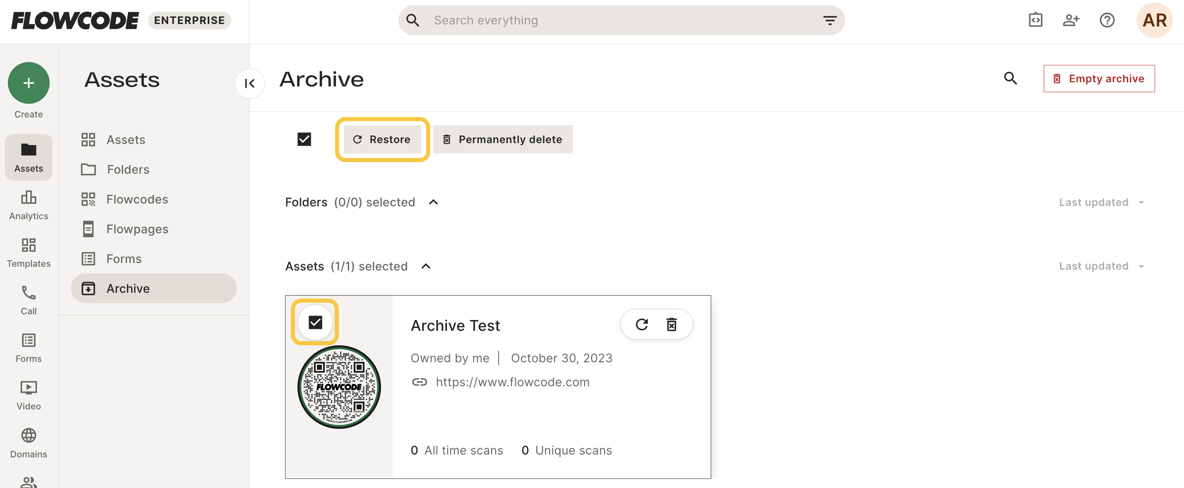Restore Archive Test via card refresh icon
This screenshot has width=1184, height=488.
(642, 324)
